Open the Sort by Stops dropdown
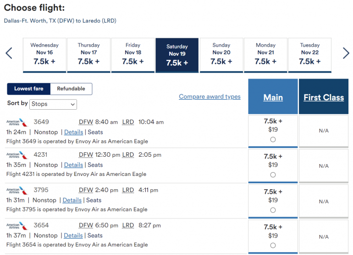 point(53,104)
